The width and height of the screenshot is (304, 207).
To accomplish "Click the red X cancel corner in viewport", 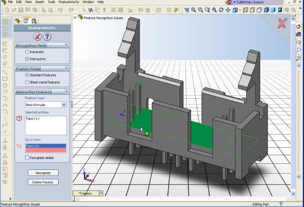I will (x=282, y=23).
